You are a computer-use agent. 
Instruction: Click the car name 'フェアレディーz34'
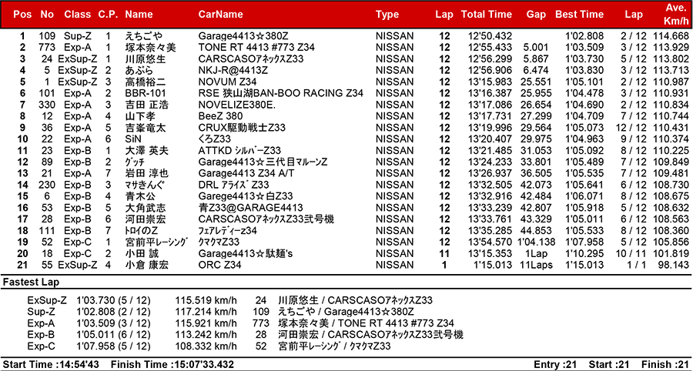click(x=228, y=232)
